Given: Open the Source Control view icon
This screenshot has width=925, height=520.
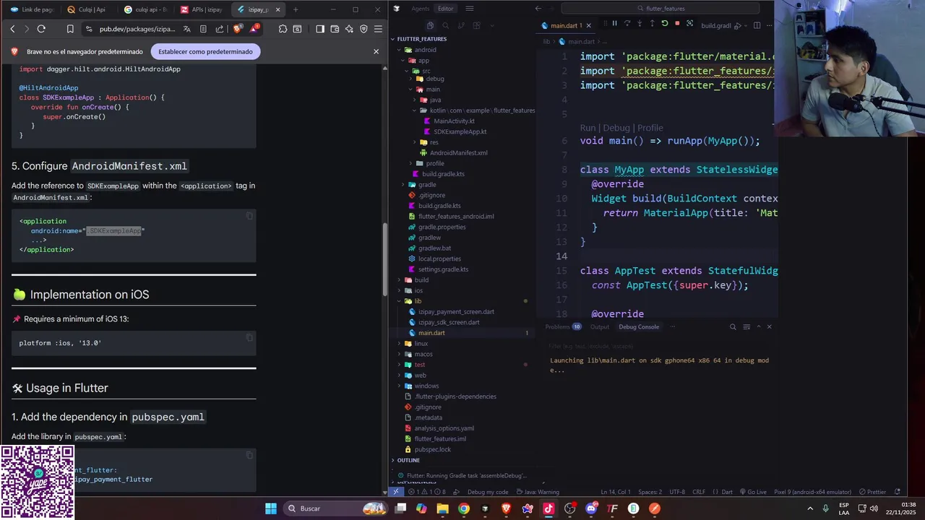Looking at the screenshot, I should pos(461,25).
